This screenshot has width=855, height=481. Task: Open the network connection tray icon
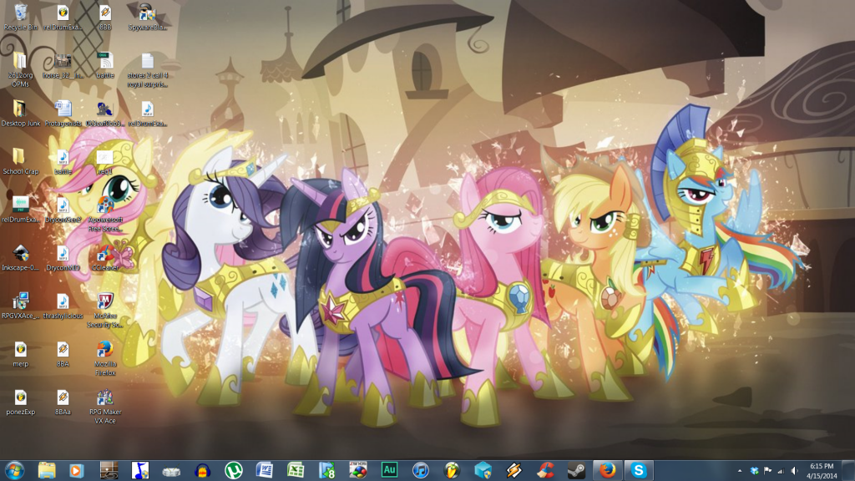(781, 471)
